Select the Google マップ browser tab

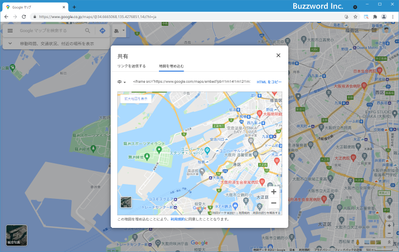pyautogui.click(x=35, y=7)
